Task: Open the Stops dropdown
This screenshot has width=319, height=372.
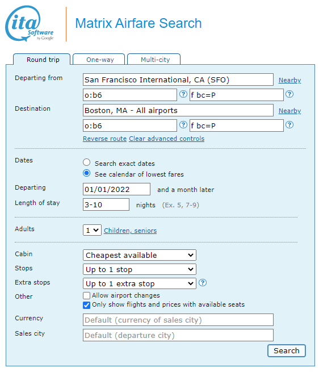Action: (140, 270)
